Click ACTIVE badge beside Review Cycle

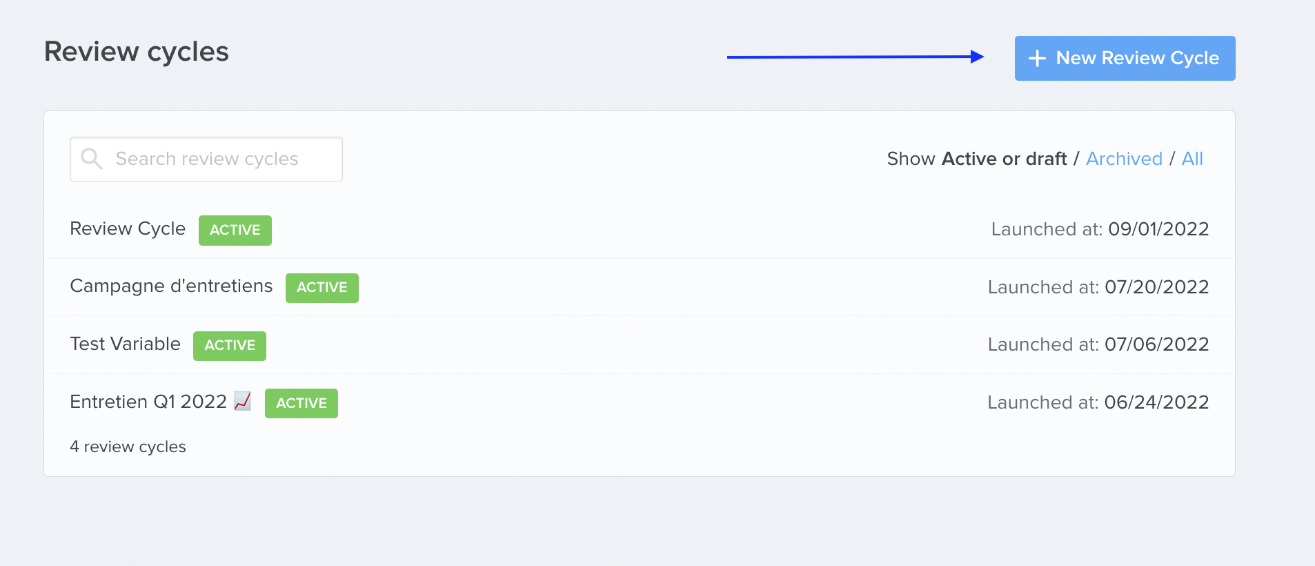pos(235,230)
